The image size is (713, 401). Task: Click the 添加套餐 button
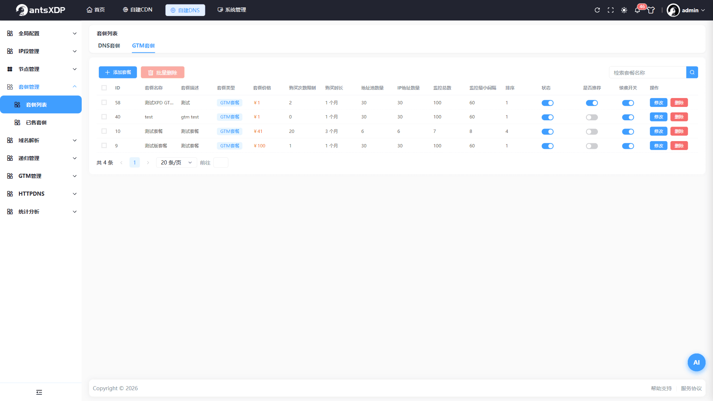coord(118,72)
